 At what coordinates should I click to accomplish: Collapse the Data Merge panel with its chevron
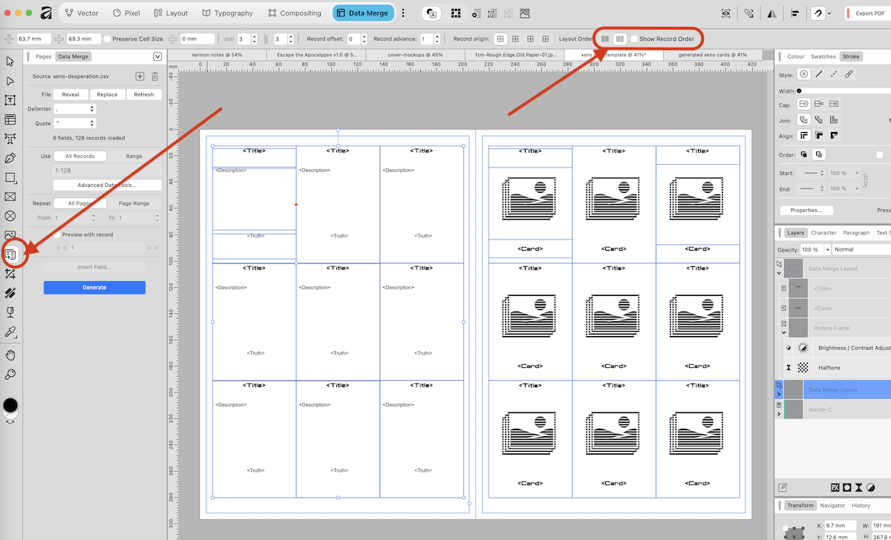[157, 56]
